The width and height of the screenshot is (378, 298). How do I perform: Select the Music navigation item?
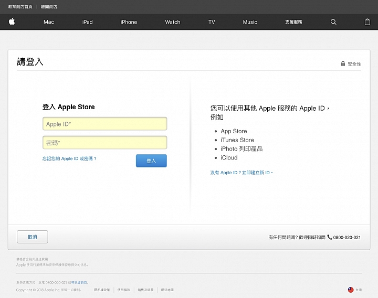[250, 22]
